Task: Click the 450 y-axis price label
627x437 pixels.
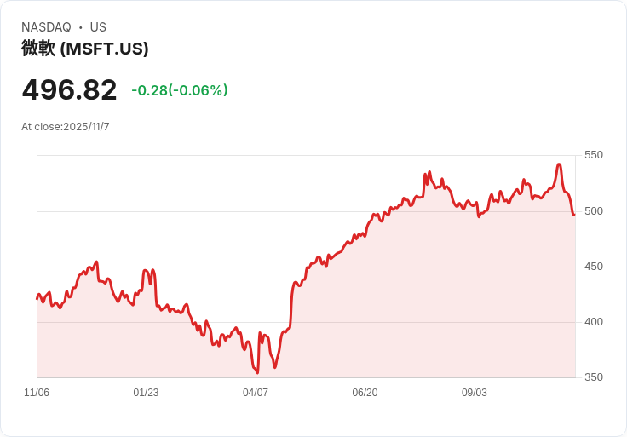Action: click(x=594, y=267)
